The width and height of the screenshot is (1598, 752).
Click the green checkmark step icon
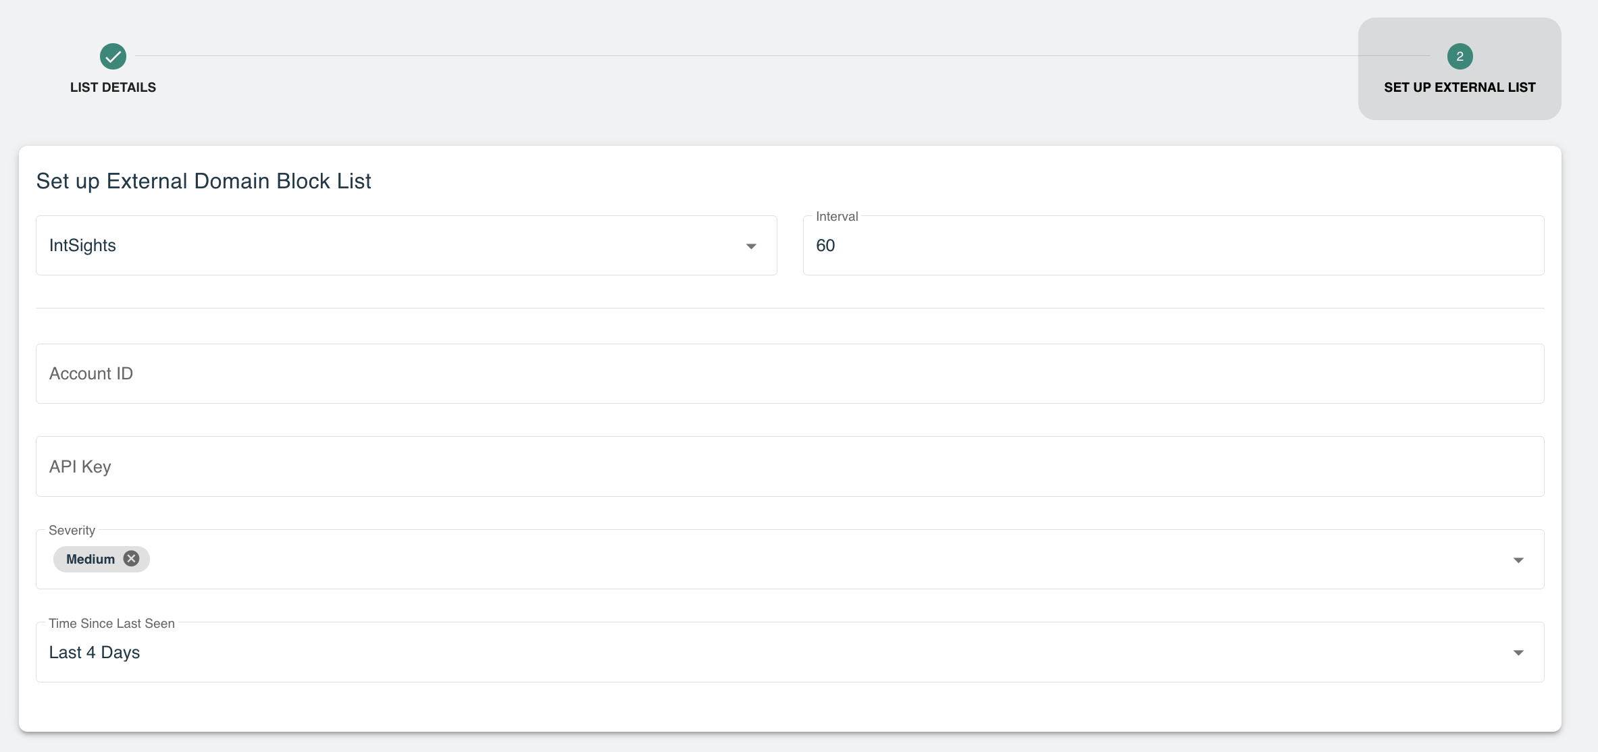tap(113, 56)
